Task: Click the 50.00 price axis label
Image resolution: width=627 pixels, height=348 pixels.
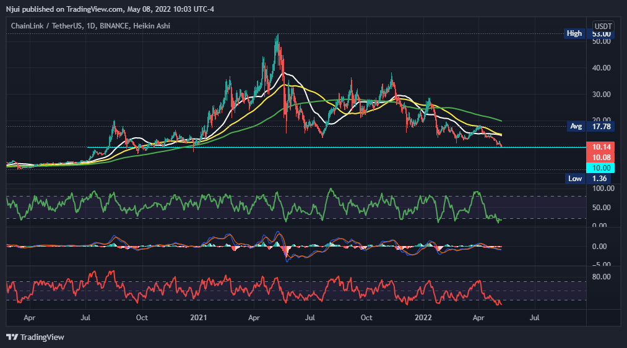Action: point(602,41)
